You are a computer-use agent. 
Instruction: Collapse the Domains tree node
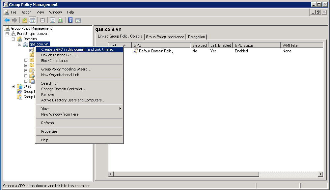point(14,39)
